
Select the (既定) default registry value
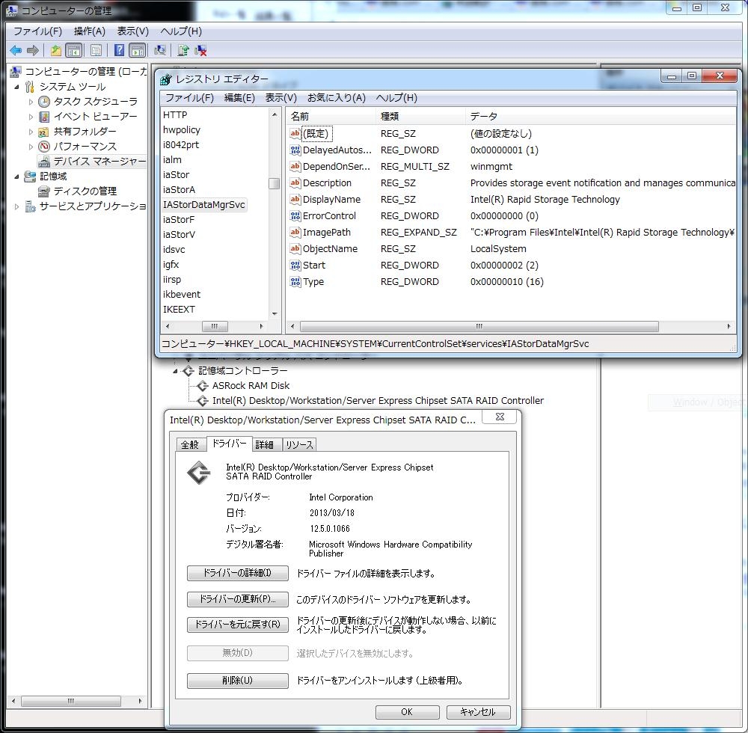coord(316,134)
